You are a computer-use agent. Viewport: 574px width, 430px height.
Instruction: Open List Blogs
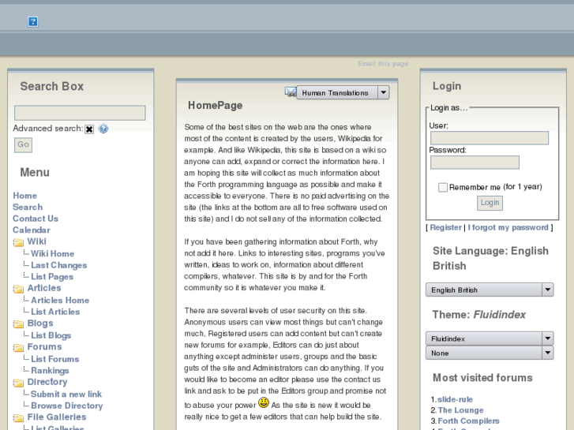coord(51,335)
